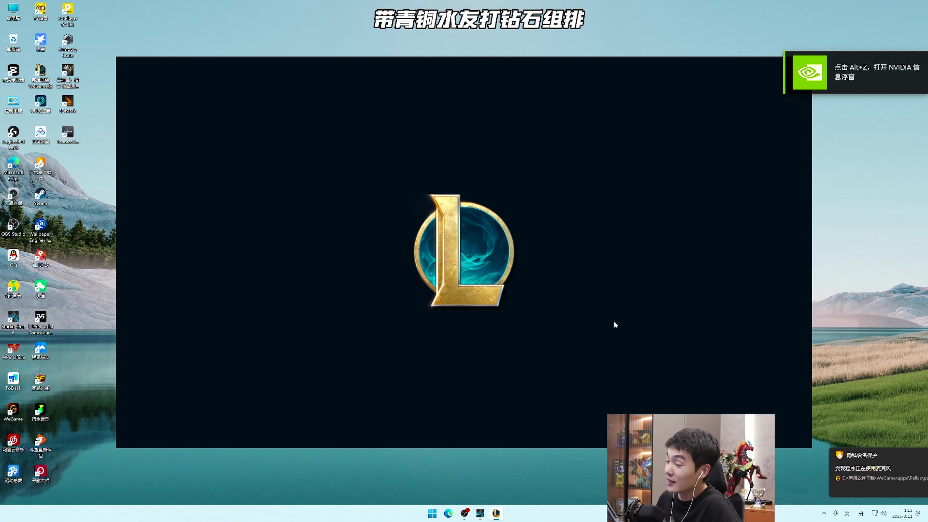
Task: Open the 控制面板 desktop icon
Action: [x=13, y=104]
